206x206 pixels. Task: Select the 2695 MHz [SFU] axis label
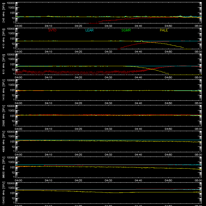[x=3, y=116]
